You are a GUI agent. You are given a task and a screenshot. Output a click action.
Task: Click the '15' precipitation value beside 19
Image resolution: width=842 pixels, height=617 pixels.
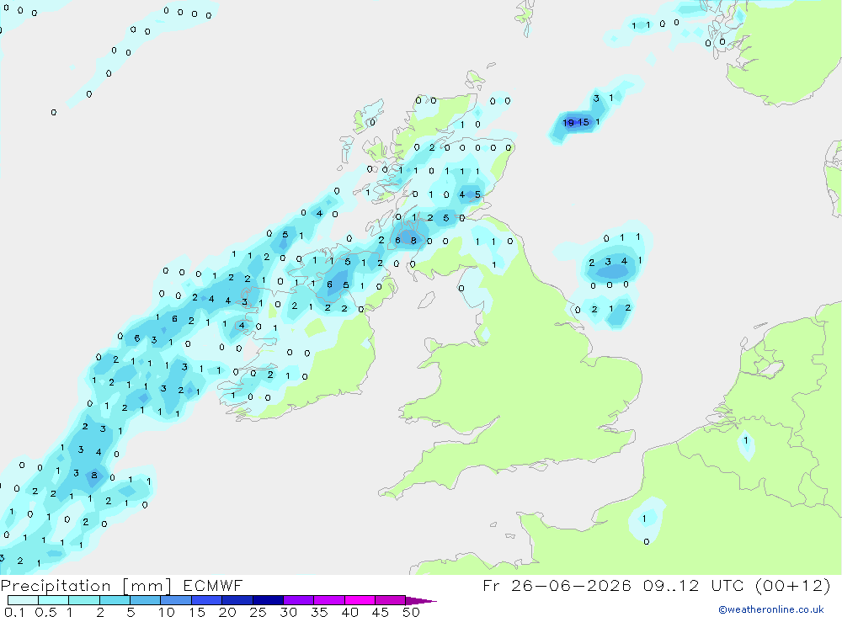584,122
